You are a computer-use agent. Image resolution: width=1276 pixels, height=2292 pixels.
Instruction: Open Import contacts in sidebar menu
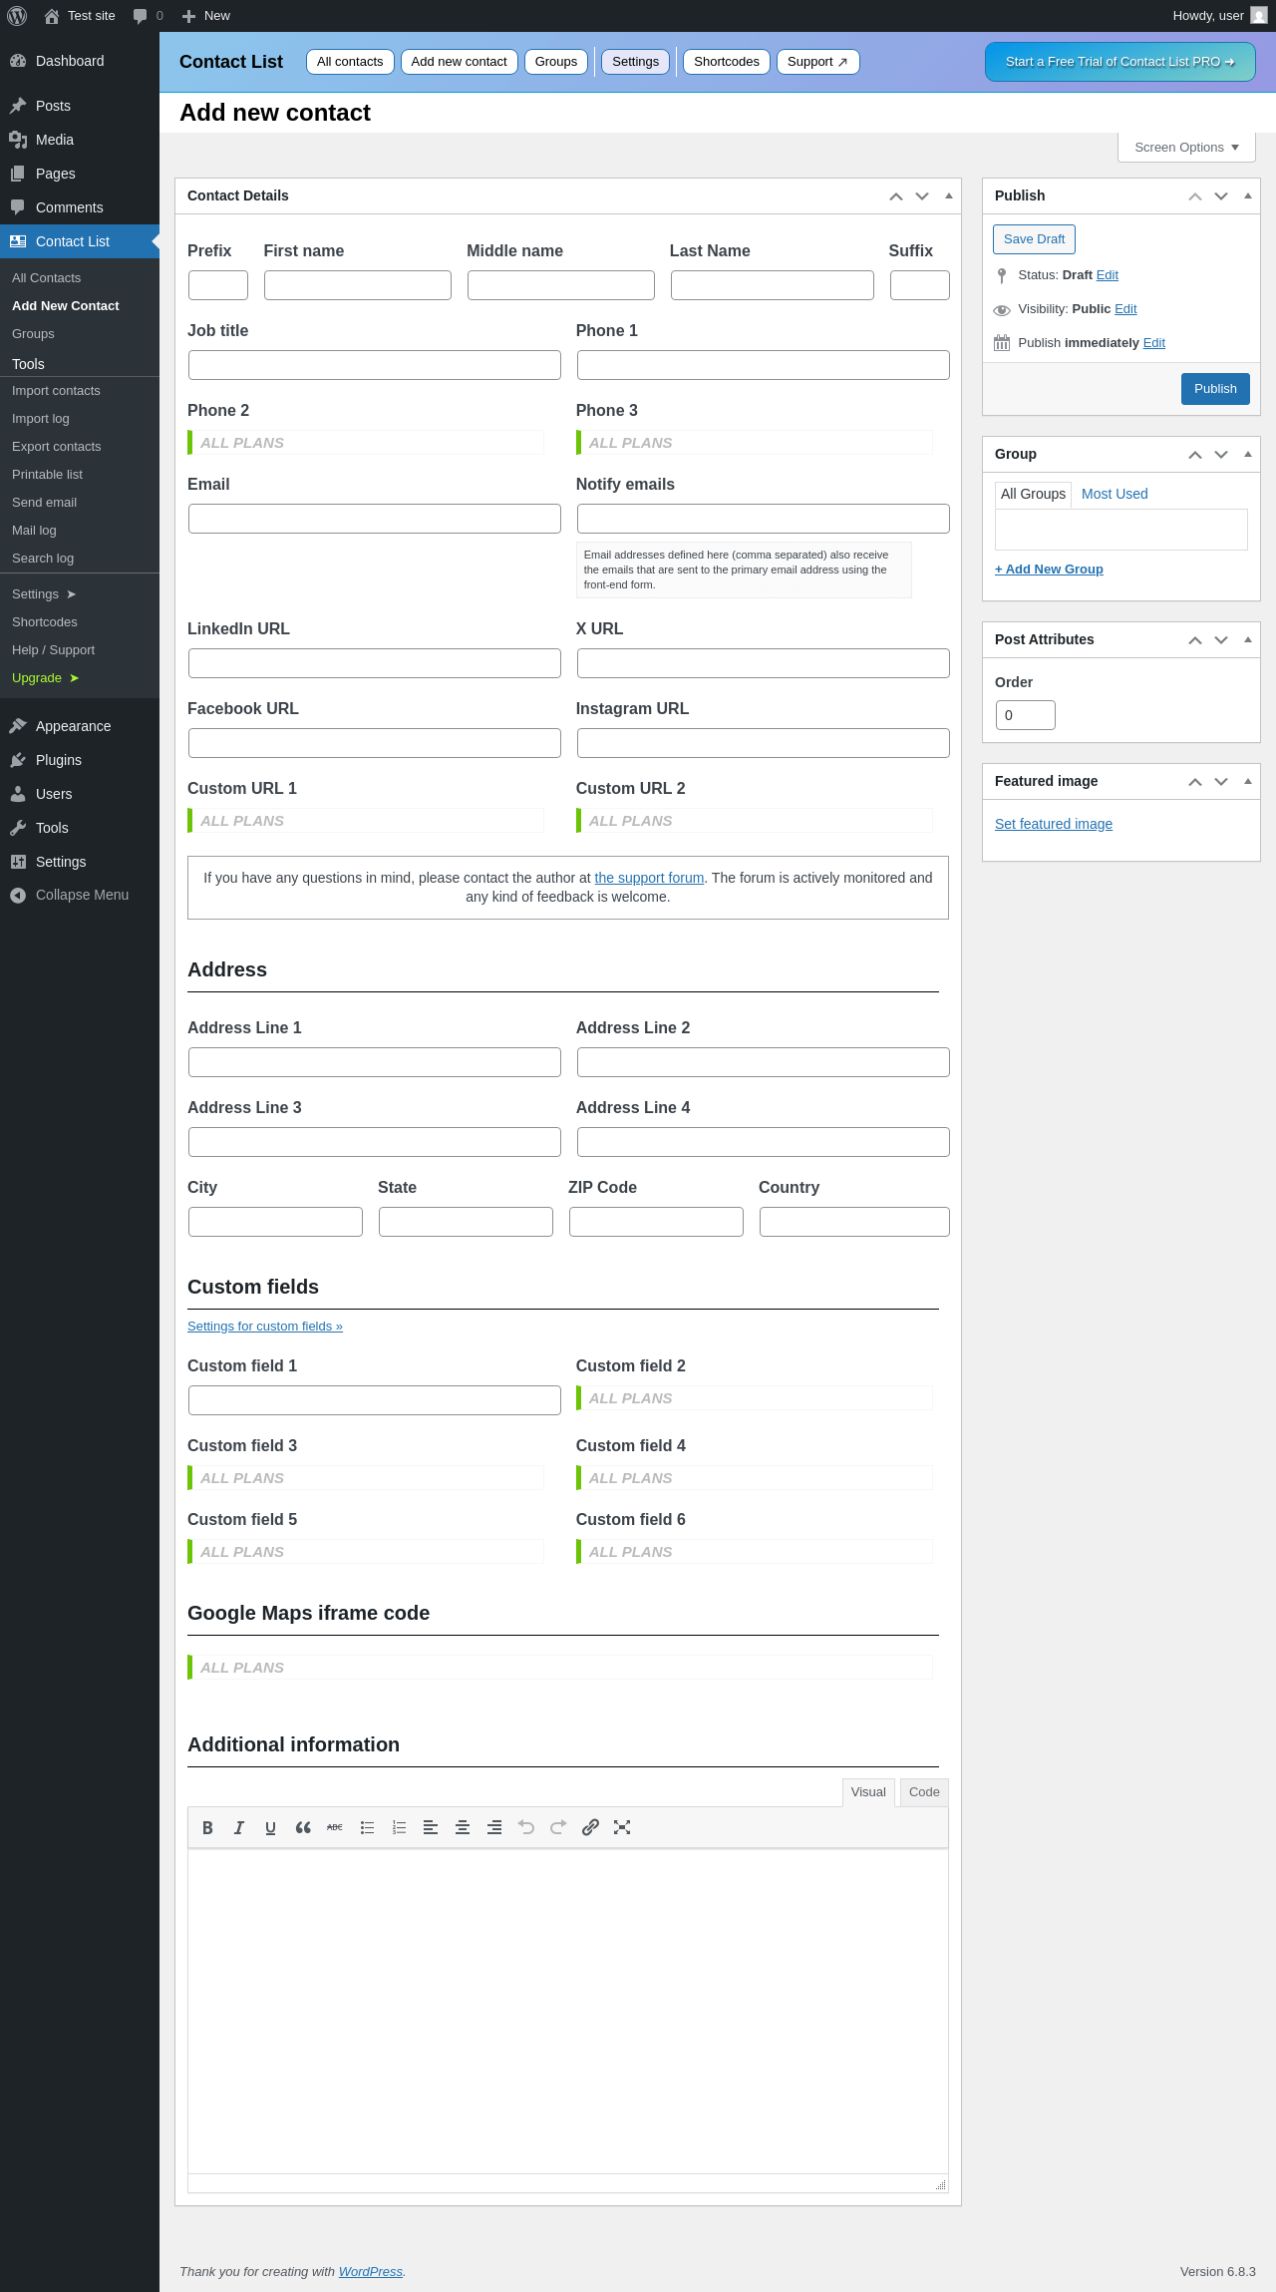click(56, 391)
